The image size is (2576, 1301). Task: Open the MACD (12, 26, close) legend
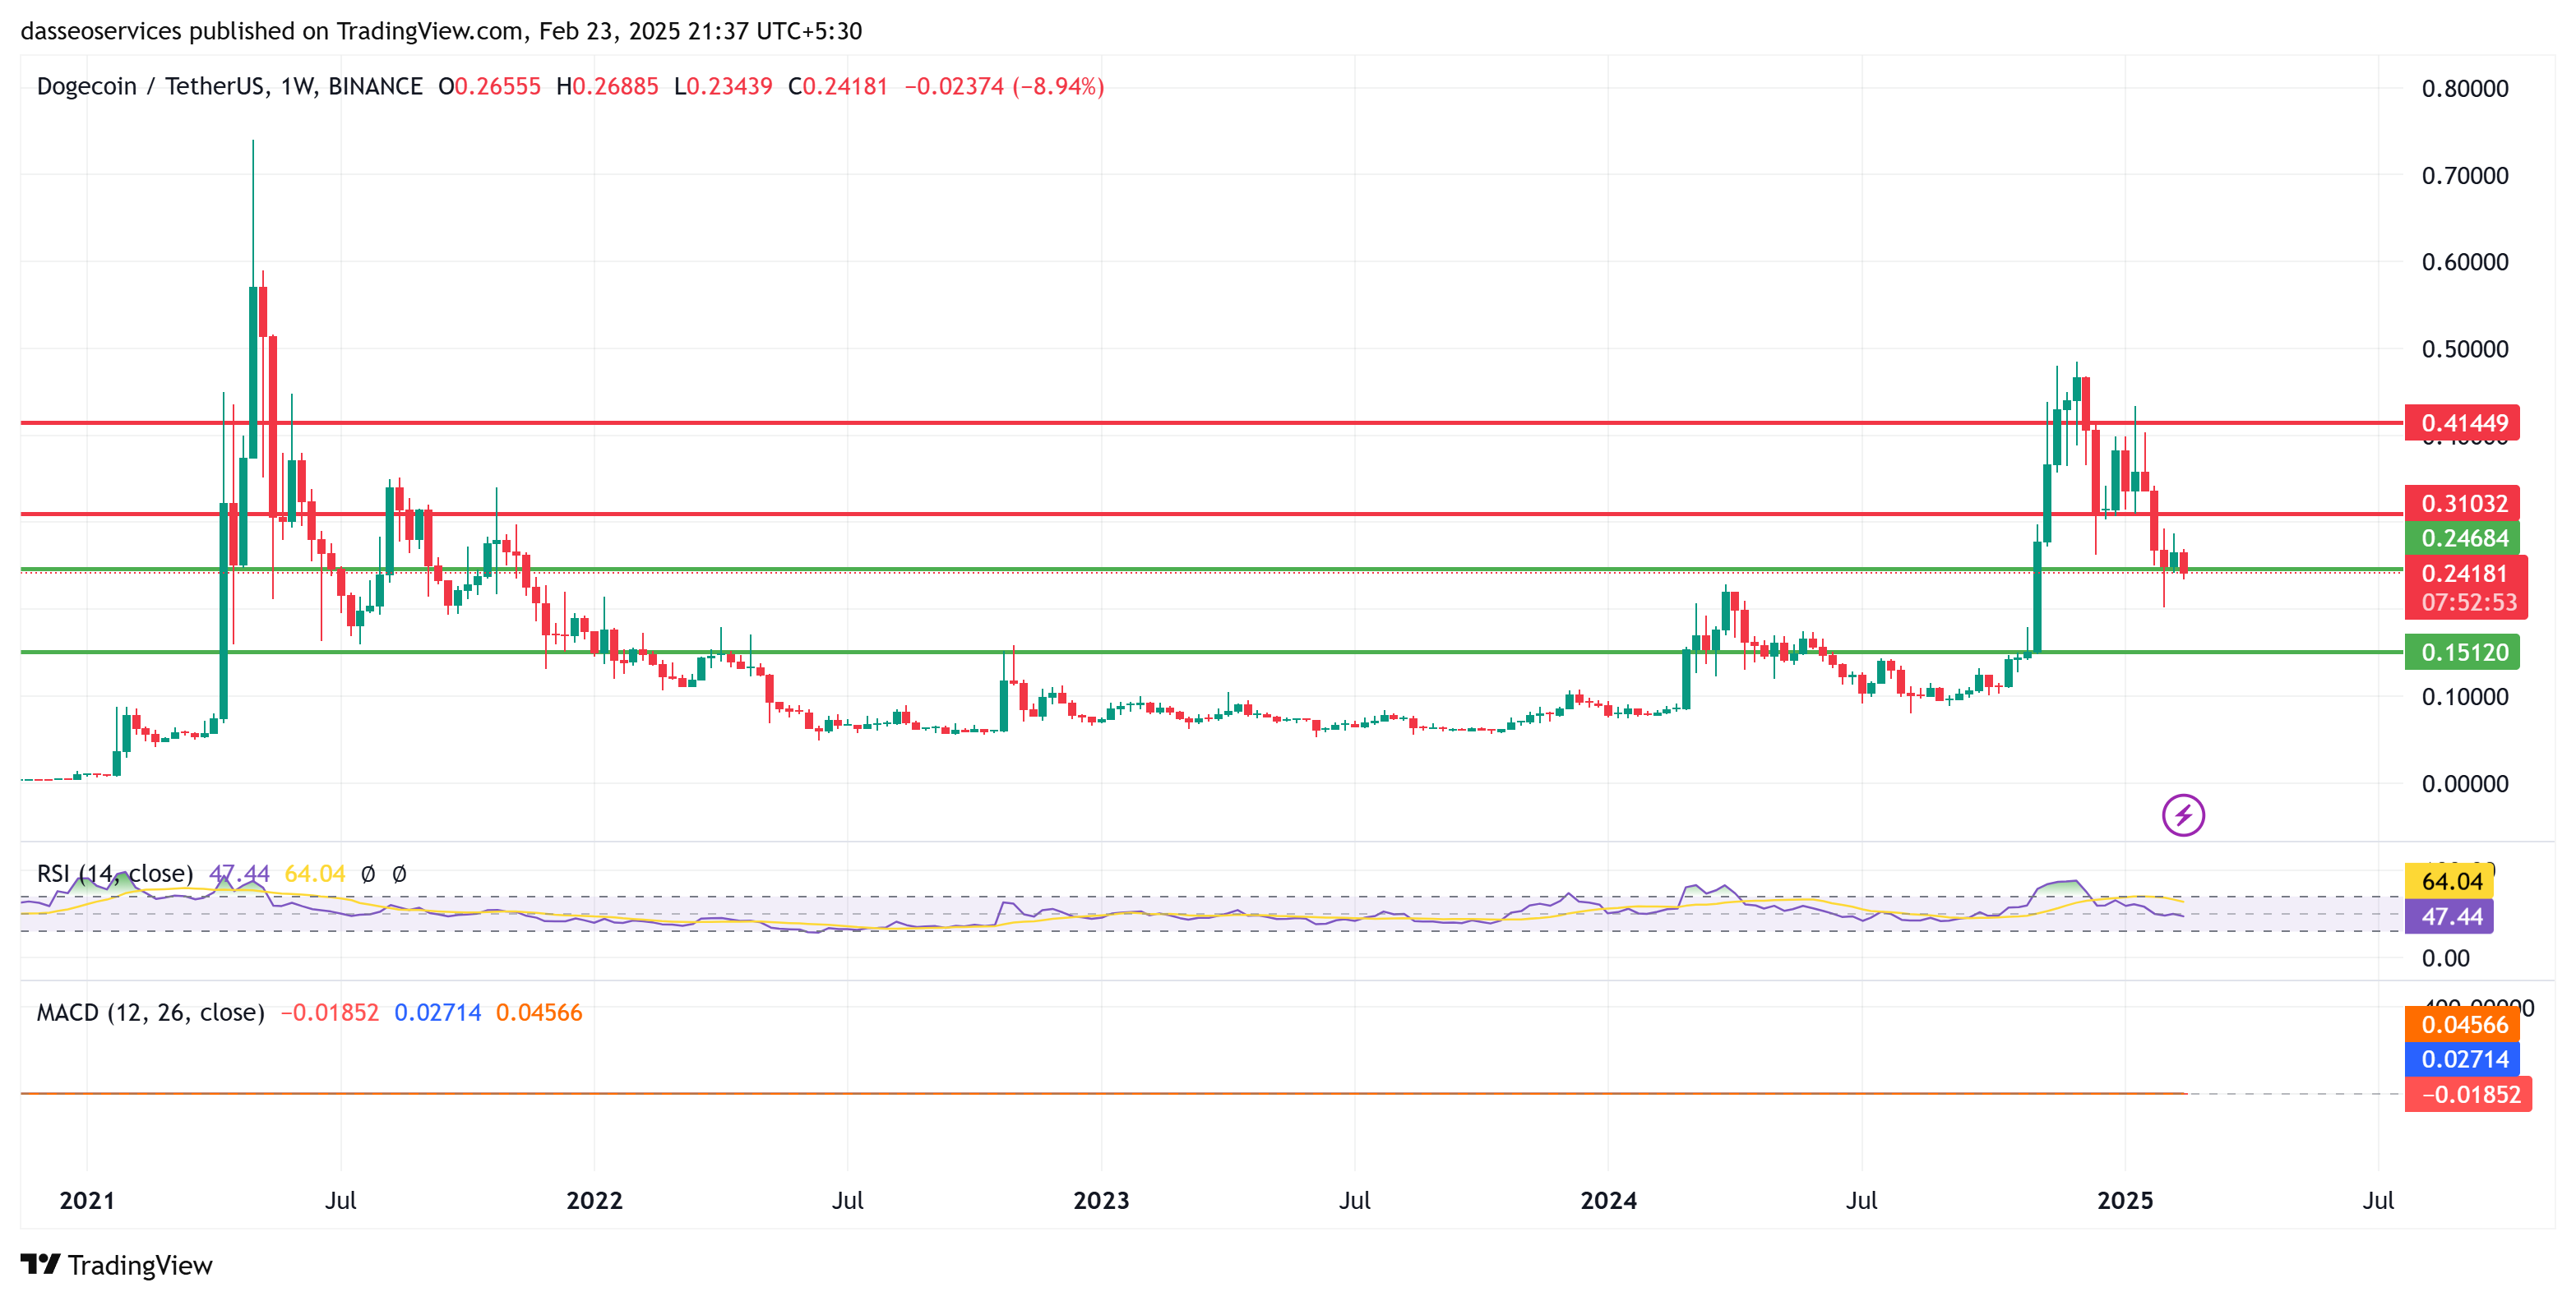click(150, 1013)
